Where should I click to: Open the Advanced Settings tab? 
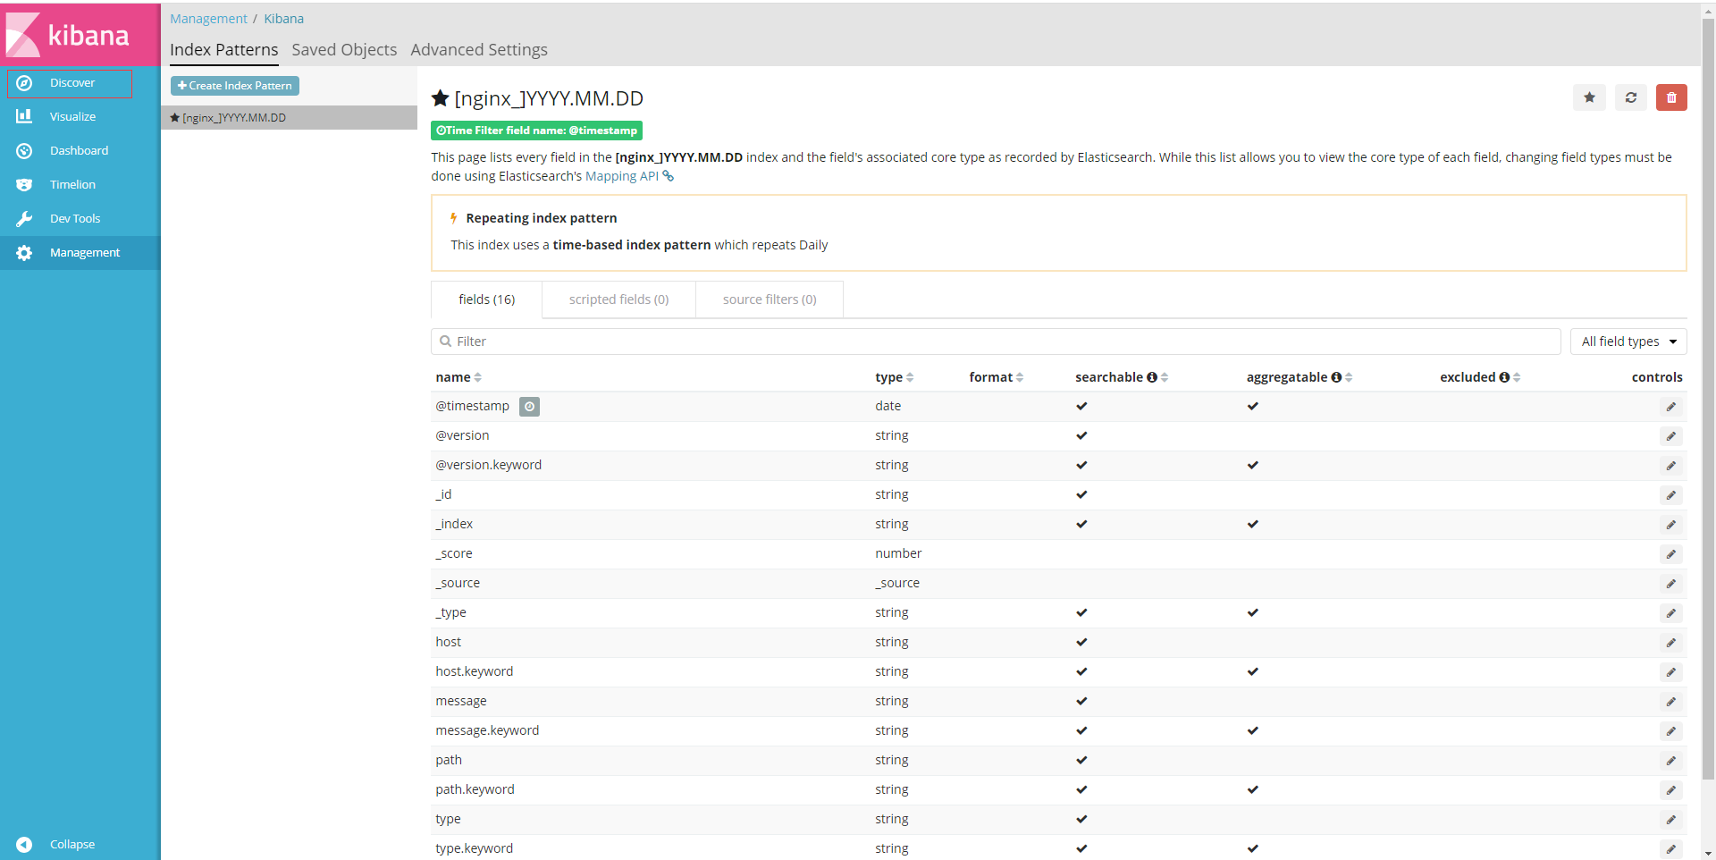[x=479, y=50]
